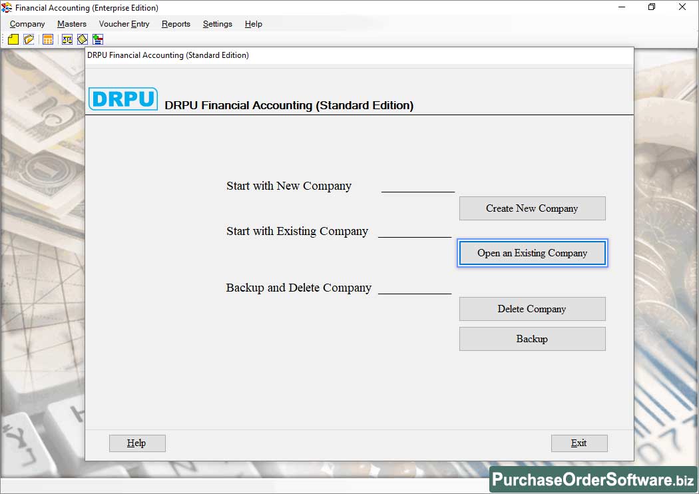Screen dimensions: 699x494
Task: Click the balance scales toolbar icon
Action: pyautogui.click(x=67, y=39)
